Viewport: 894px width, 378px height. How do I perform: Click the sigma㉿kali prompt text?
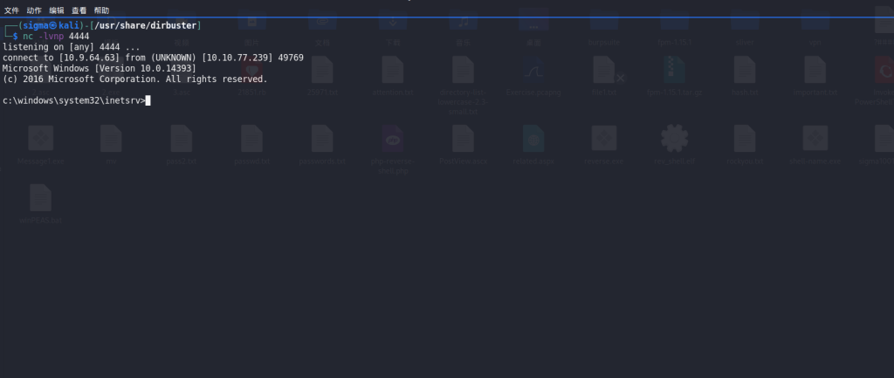(x=53, y=25)
